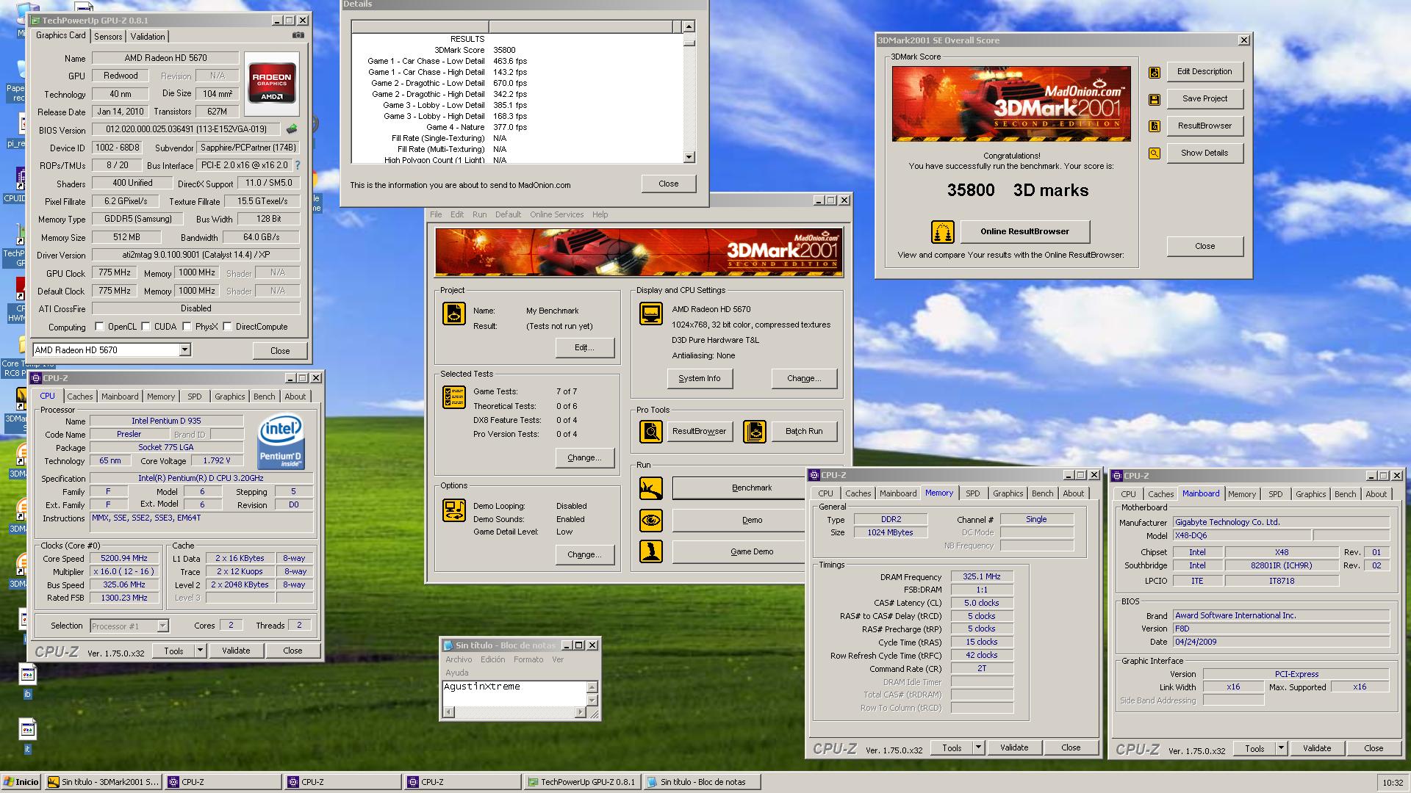This screenshot has height=793, width=1411.
Task: Click the Benchmark run icon
Action: (x=650, y=488)
